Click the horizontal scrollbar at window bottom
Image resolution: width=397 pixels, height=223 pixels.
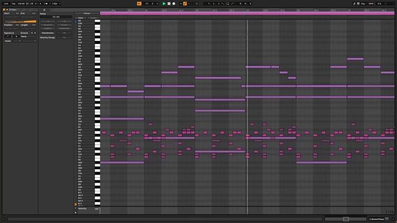[165, 219]
